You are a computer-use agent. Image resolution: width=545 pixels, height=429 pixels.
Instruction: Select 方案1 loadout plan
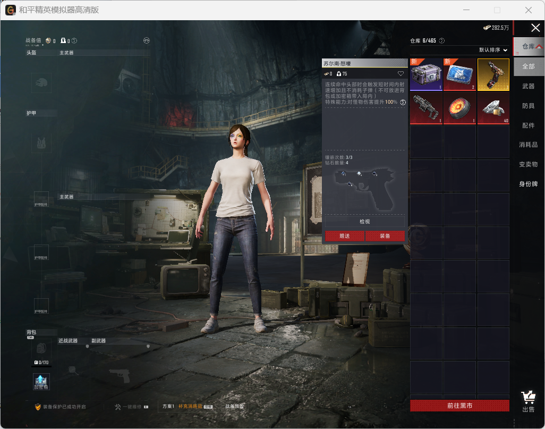(x=168, y=406)
